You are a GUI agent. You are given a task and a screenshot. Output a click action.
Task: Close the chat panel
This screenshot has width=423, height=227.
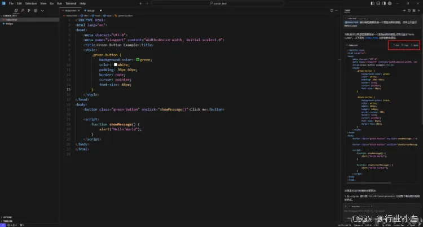[x=418, y=11]
